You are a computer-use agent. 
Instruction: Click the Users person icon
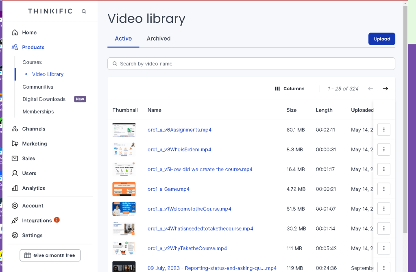coord(15,173)
